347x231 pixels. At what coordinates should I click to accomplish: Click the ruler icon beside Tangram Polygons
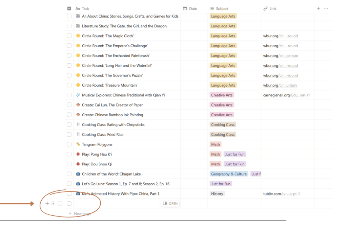[78, 144]
